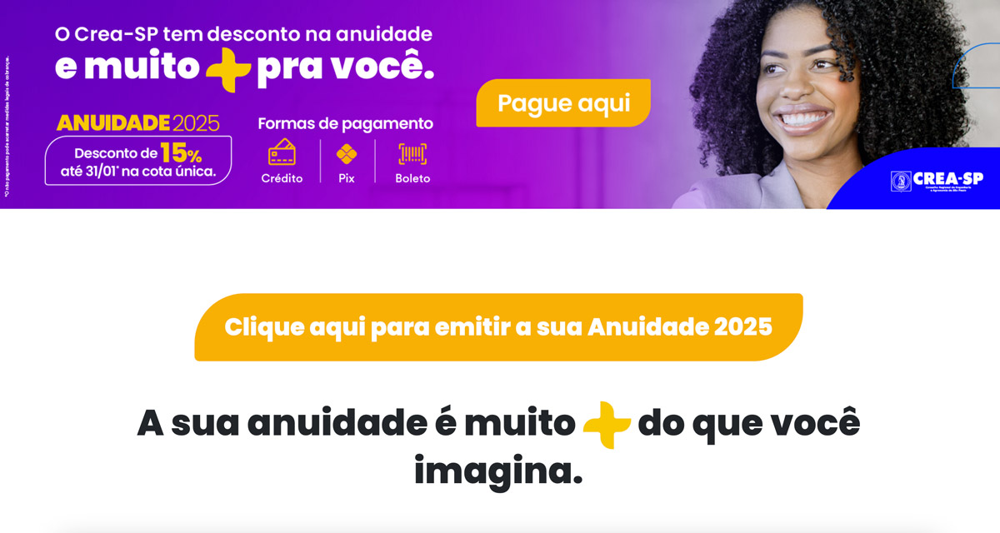Click the emitir Anuidade 2025 yellow button
This screenshot has width=1000, height=533.
[x=498, y=327]
